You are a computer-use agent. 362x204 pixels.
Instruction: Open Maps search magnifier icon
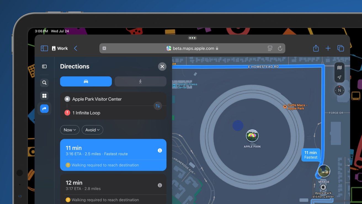tap(44, 83)
